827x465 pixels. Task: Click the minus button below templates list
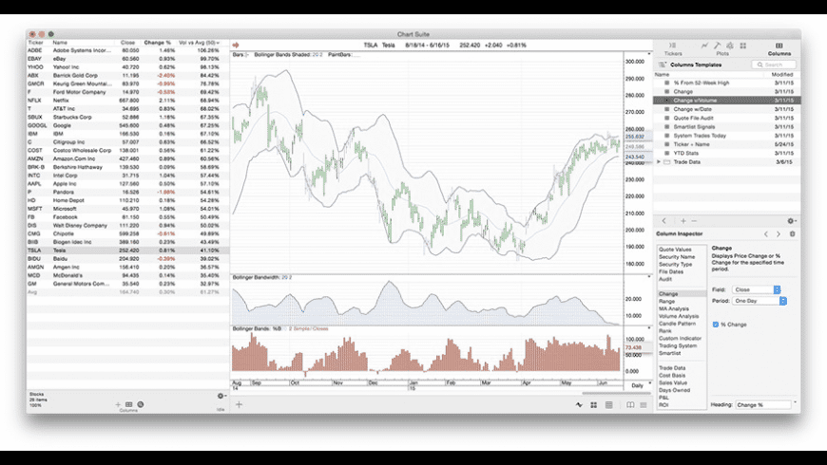click(x=694, y=221)
